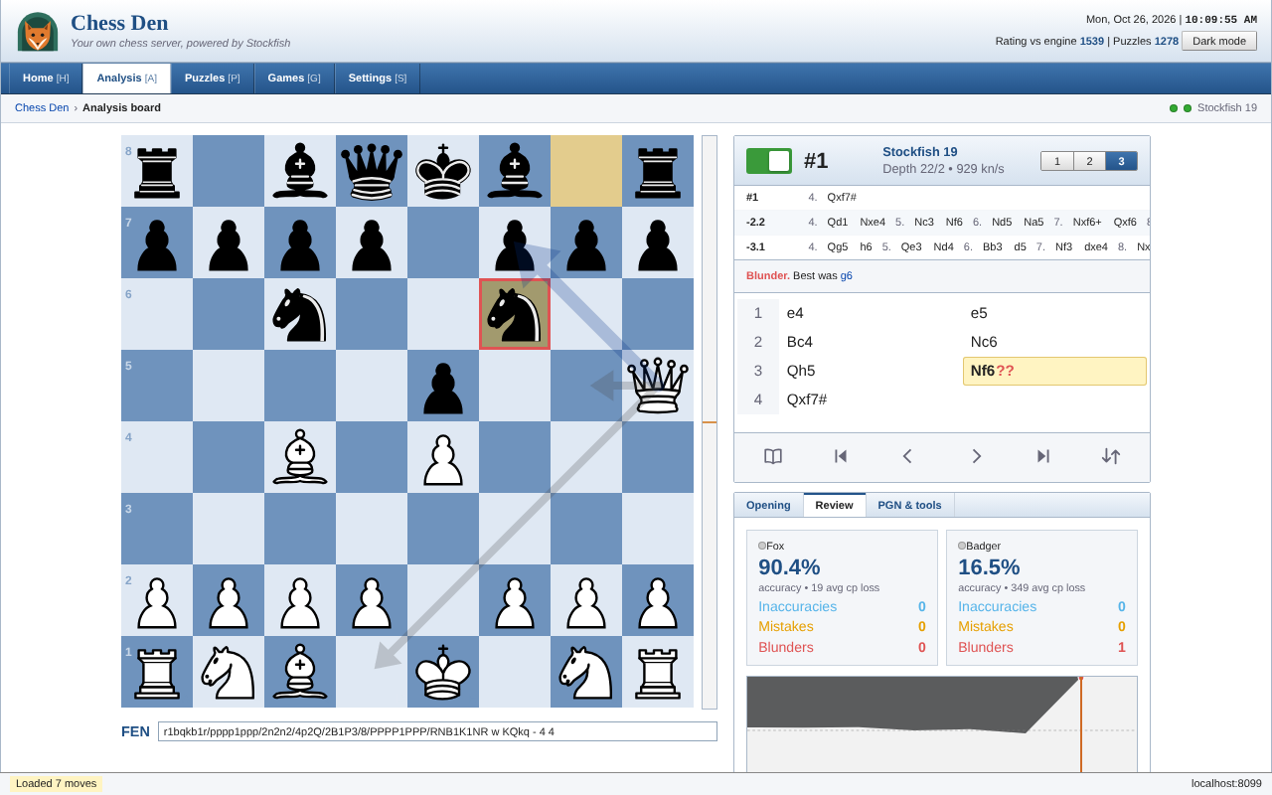Click the evaluation graph in the Review panel
The height and width of the screenshot is (795, 1272).
942,724
